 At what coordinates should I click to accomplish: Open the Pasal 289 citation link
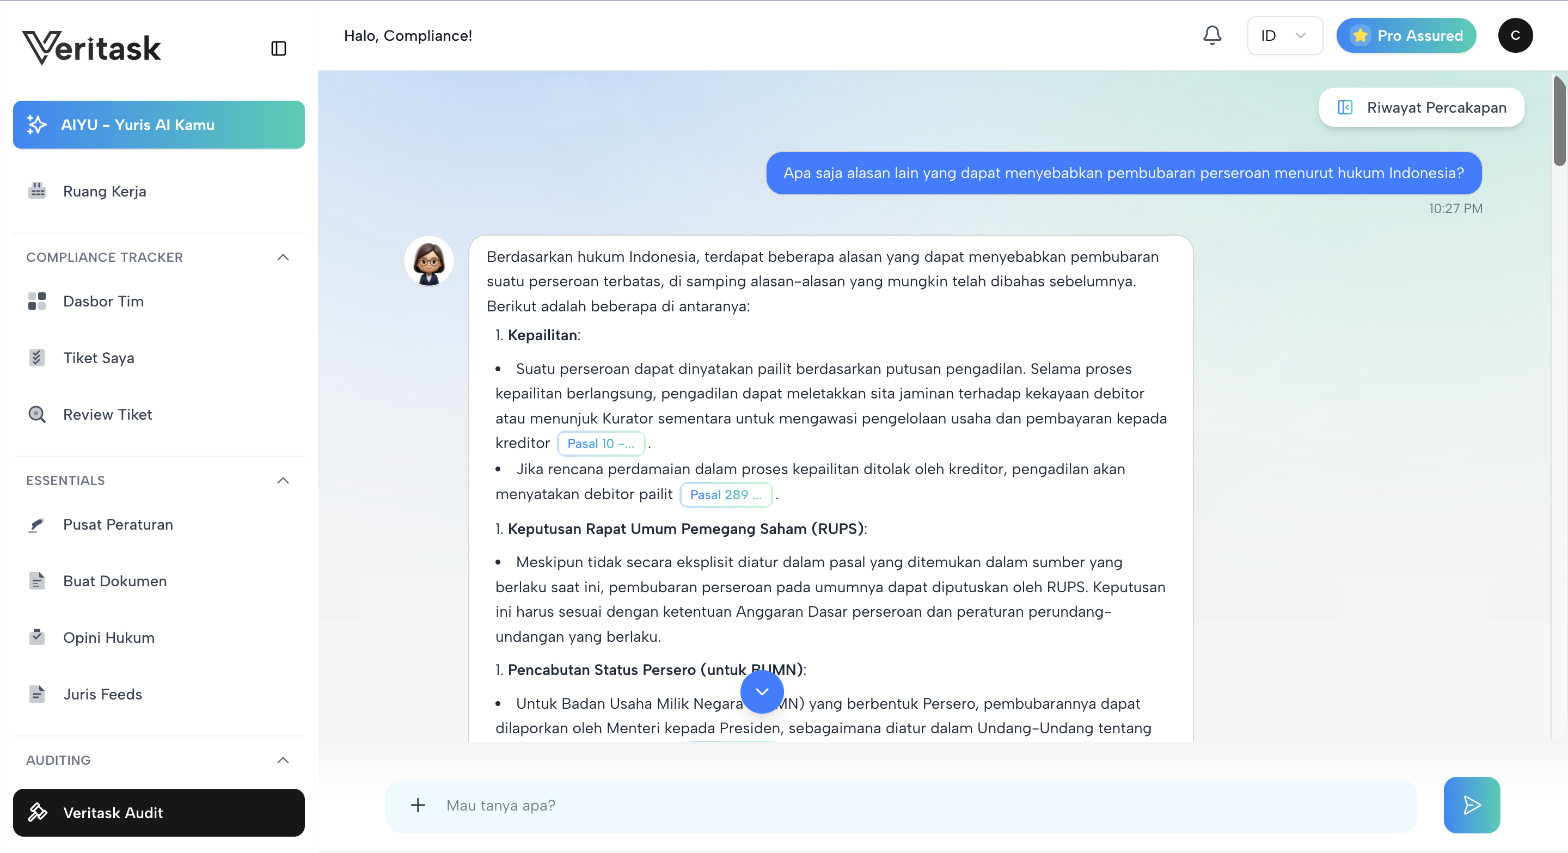click(x=726, y=494)
